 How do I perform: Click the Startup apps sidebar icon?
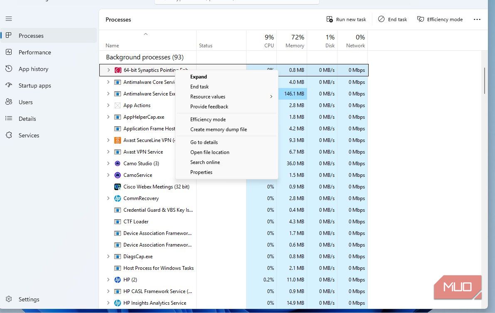(9, 85)
